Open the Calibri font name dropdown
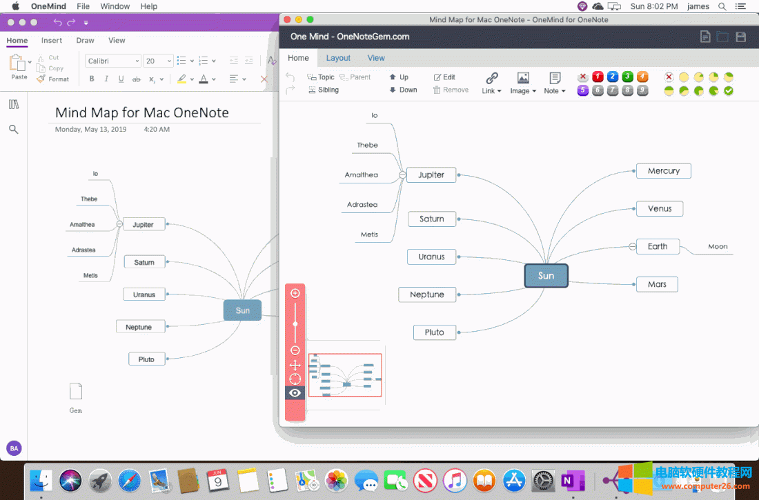The height and width of the screenshot is (500, 759). (x=113, y=61)
